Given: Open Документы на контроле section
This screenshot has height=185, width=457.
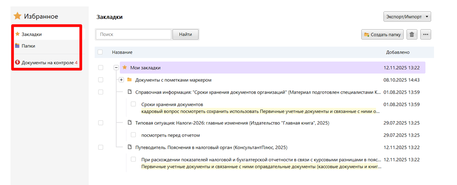Looking at the screenshot, I should tap(47, 63).
